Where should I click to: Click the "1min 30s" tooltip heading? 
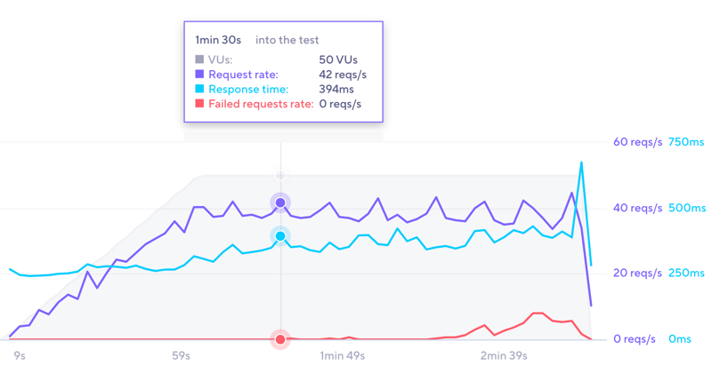(218, 40)
